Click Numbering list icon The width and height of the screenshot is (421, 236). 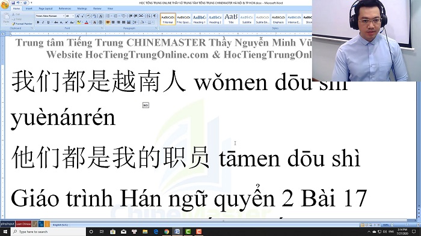click(x=116, y=16)
